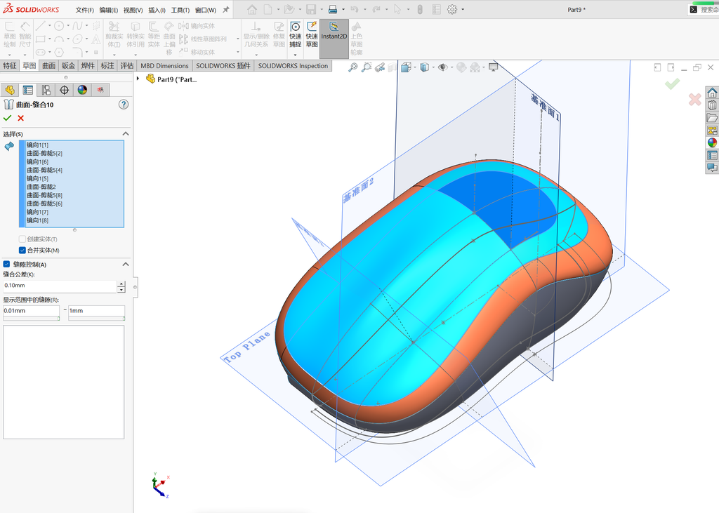
Task: Open the 视图(V) menu
Action: (133, 10)
